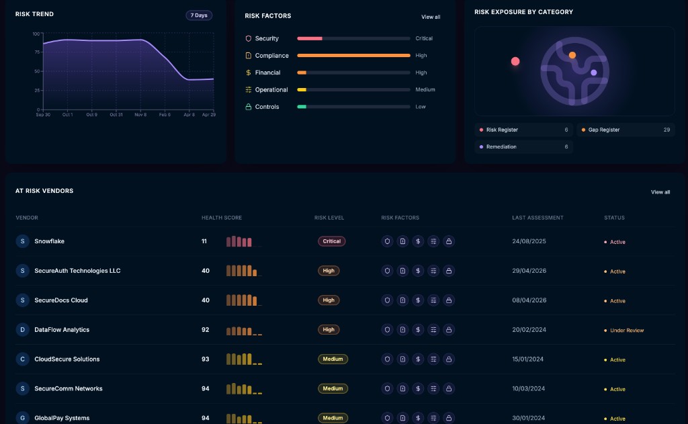This screenshot has width=688, height=424.
Task: Click Snowflake's controls lock risk icon
Action: pos(448,241)
